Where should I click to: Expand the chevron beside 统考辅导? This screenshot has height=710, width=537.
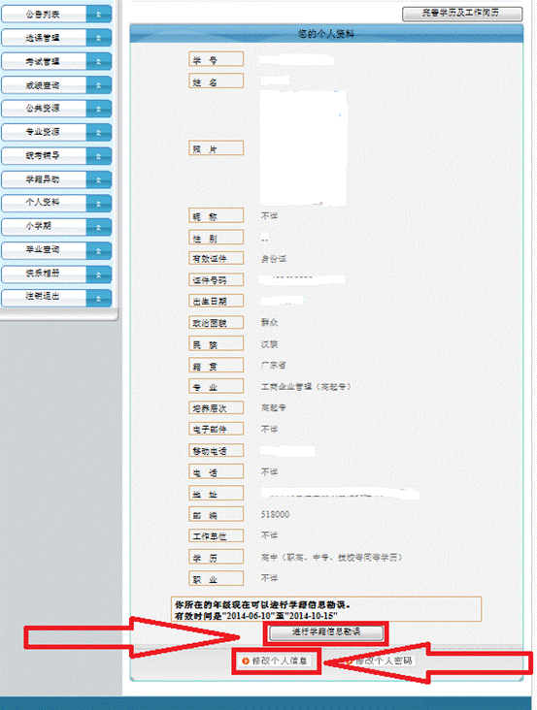[x=99, y=156]
